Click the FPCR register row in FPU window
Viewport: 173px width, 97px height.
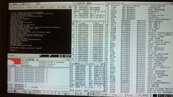click(x=17, y=85)
